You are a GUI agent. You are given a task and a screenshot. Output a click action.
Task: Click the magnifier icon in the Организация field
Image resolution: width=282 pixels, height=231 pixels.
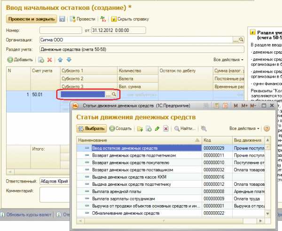tap(242, 40)
